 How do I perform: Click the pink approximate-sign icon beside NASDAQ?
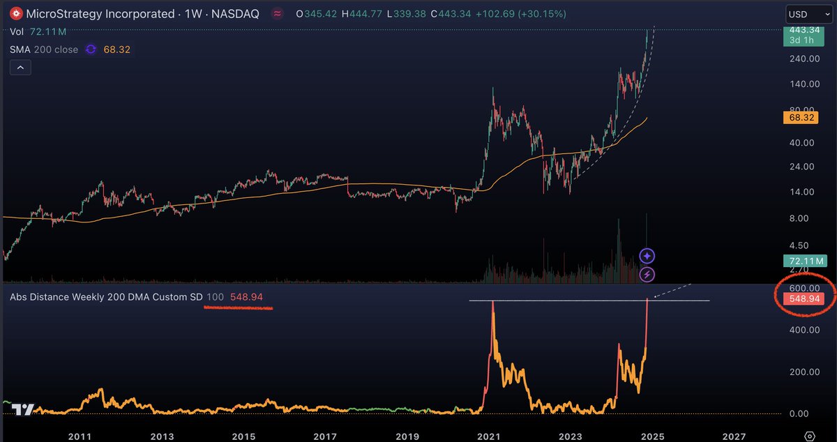coord(278,13)
